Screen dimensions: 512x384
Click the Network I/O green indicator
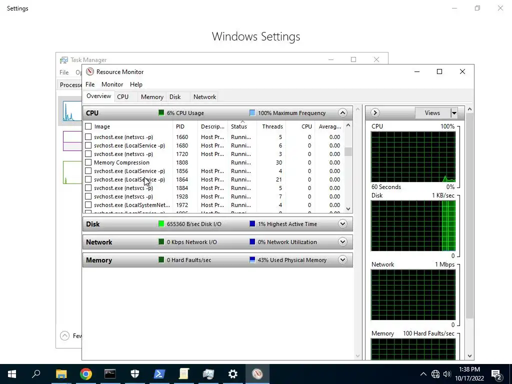[161, 241]
